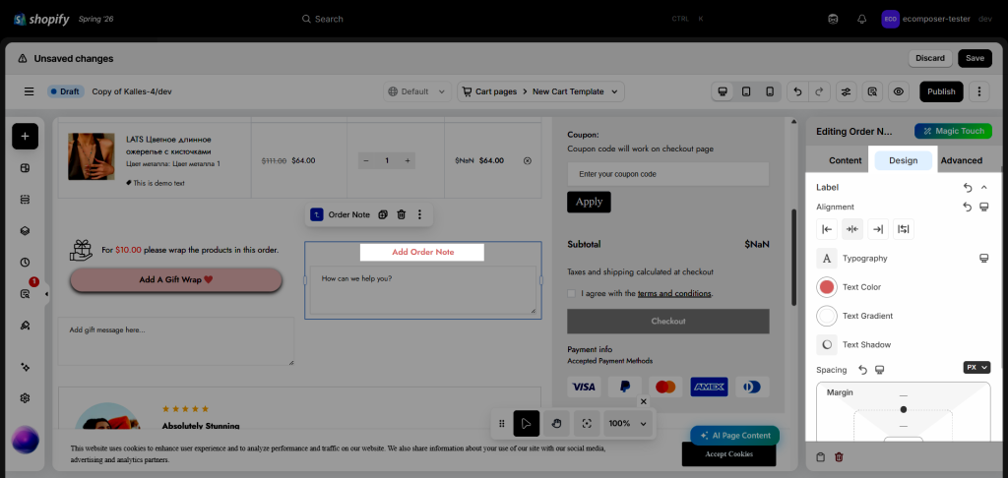Open the 100% zoom level dropdown
The width and height of the screenshot is (1008, 478).
pos(629,423)
